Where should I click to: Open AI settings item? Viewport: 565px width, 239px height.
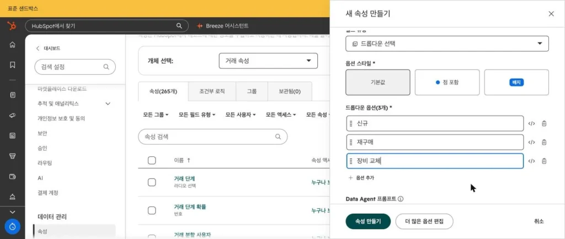[x=40, y=178]
